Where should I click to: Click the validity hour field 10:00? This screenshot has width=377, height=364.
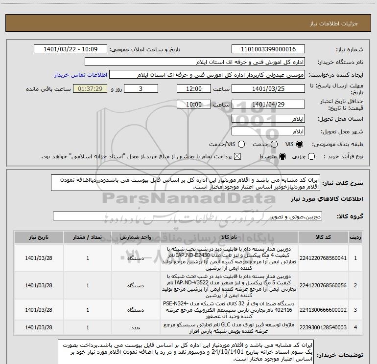coord(194,104)
